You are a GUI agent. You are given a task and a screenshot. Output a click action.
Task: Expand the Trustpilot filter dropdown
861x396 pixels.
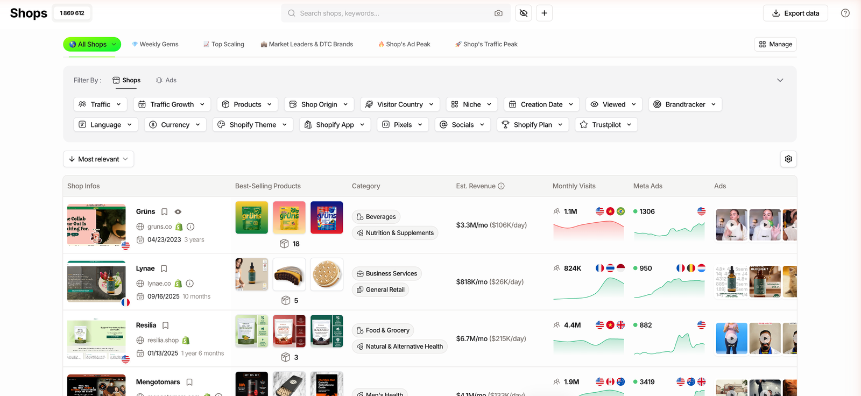pyautogui.click(x=606, y=125)
